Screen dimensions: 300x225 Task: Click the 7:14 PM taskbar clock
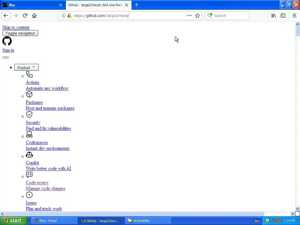coord(289,221)
